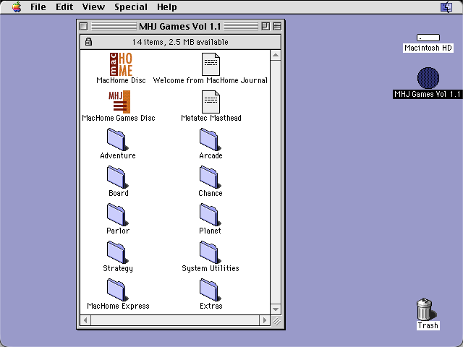The height and width of the screenshot is (347, 463).
Task: Open the View menu
Action: point(93,7)
